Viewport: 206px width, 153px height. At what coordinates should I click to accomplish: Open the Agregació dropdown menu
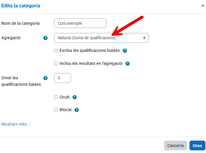pos(101,38)
